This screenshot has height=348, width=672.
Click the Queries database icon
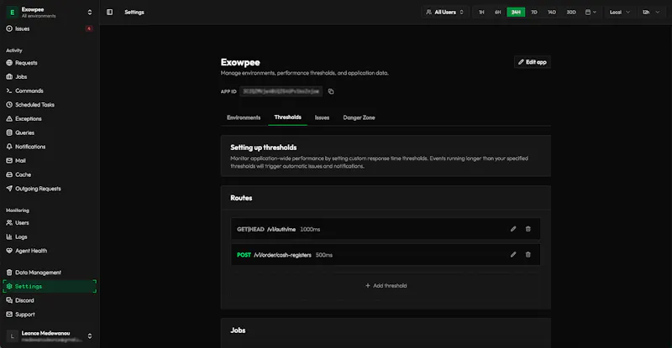pos(9,132)
